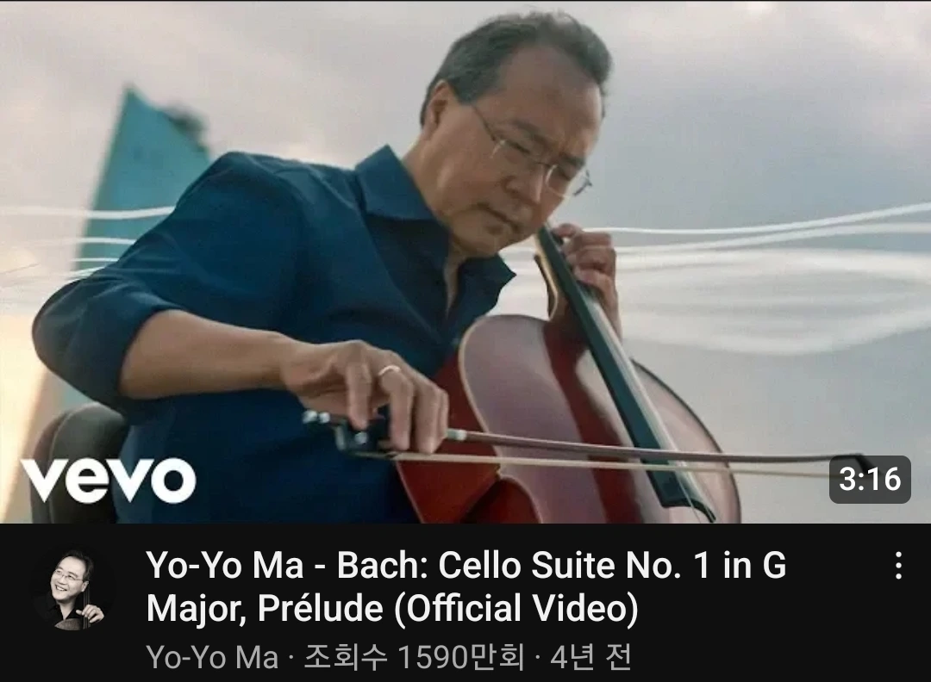Click 'Major, Prélude (Official Video)' title line
931x682 pixels.
coord(392,609)
